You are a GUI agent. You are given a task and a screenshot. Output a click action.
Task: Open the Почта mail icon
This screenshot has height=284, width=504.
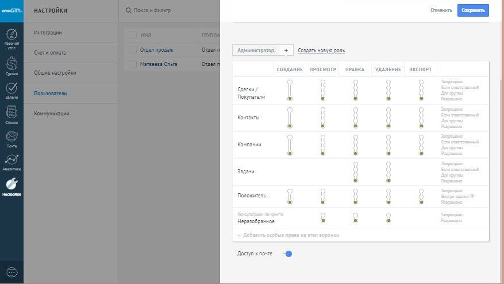11,138
